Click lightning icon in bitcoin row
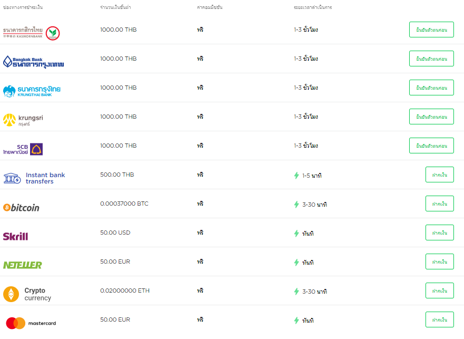The height and width of the screenshot is (339, 464). click(x=296, y=205)
